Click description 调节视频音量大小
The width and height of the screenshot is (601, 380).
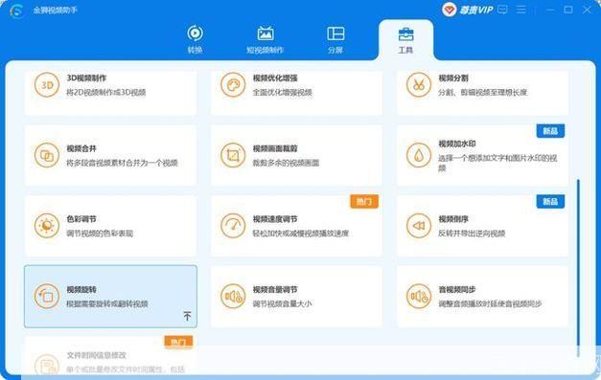point(283,303)
